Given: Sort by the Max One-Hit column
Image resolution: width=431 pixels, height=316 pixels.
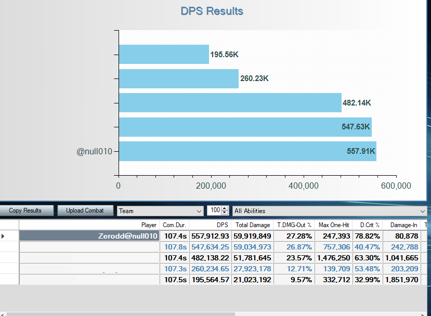Looking at the screenshot, I should point(333,225).
